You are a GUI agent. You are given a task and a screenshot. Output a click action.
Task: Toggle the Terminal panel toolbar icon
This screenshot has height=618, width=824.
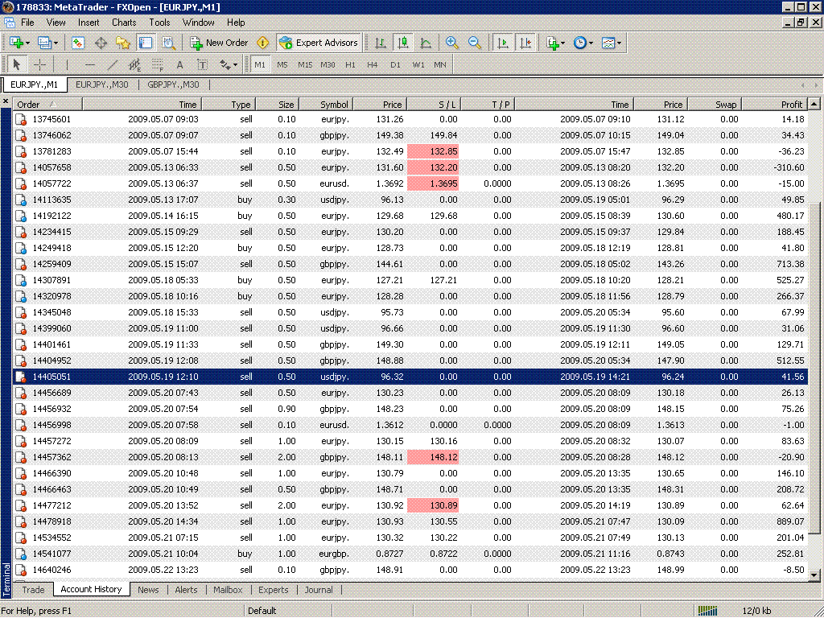145,43
